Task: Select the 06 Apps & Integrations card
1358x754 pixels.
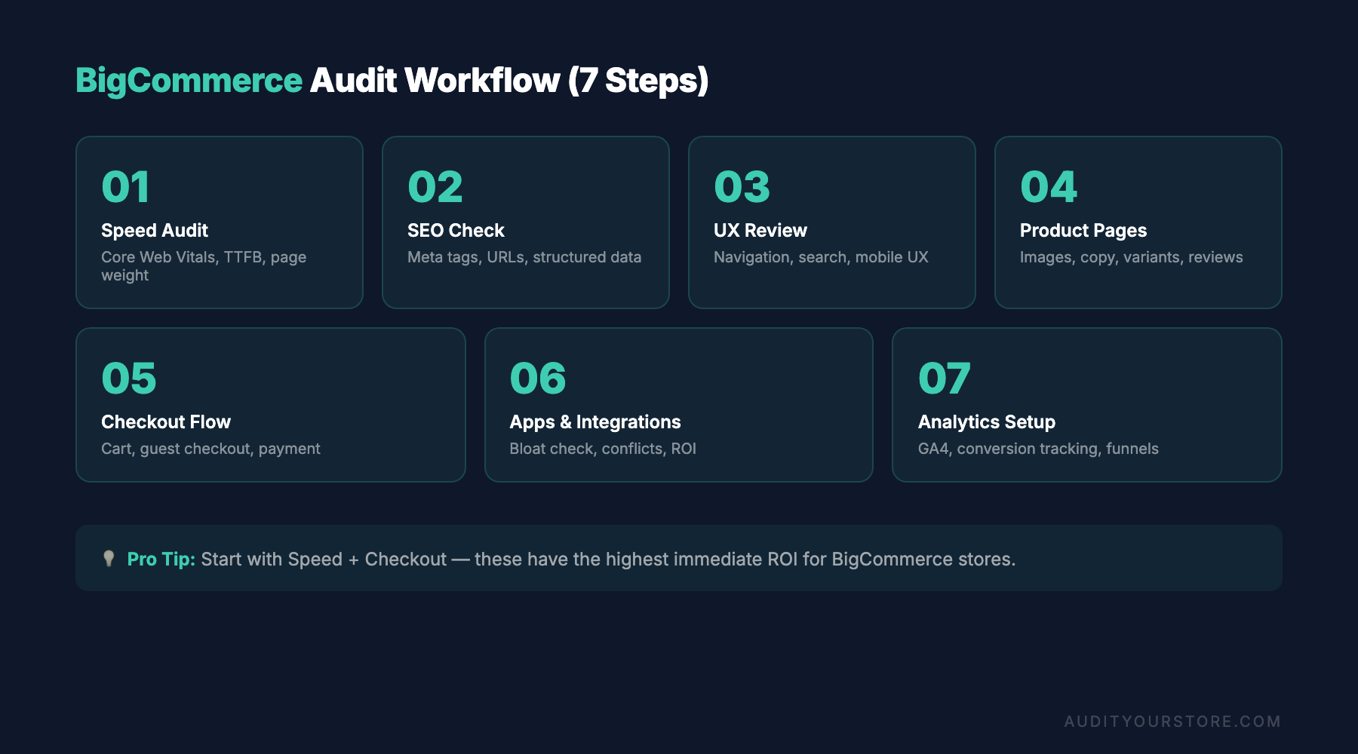Action: coord(679,405)
